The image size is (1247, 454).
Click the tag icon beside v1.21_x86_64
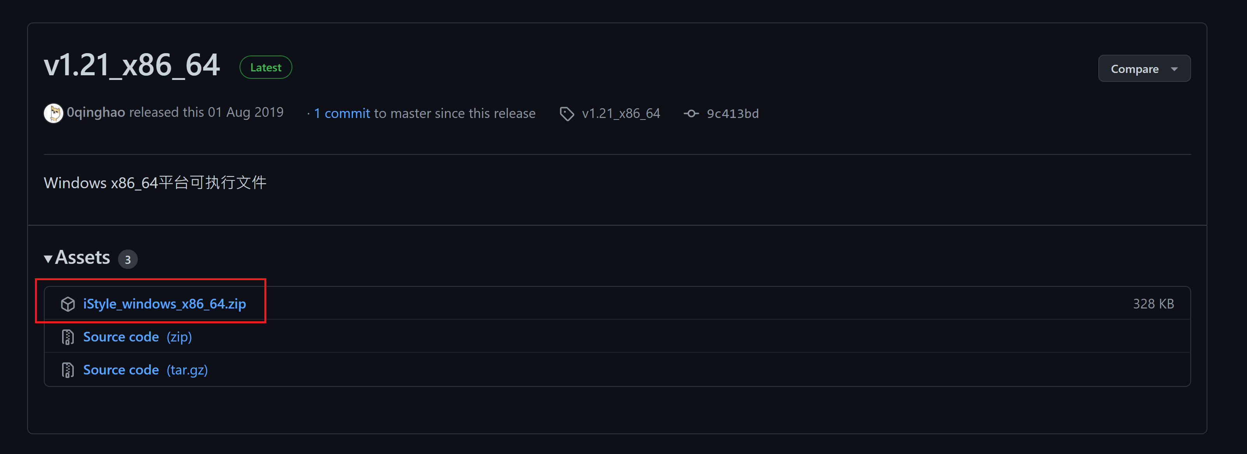pyautogui.click(x=566, y=114)
